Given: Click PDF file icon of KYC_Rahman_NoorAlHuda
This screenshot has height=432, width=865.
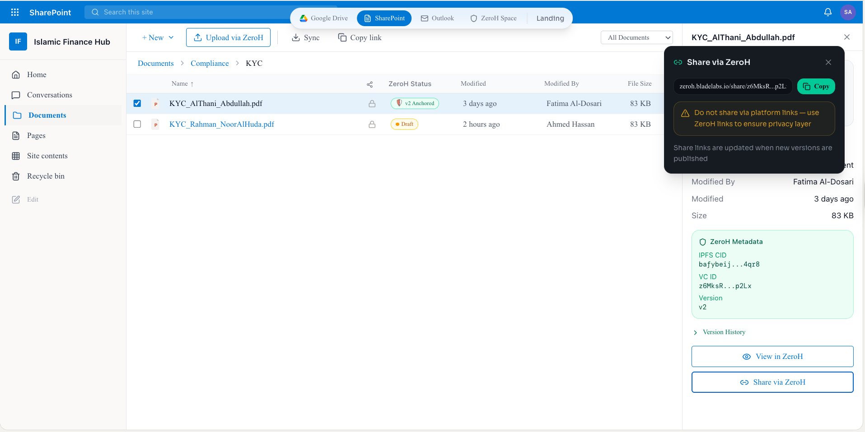Looking at the screenshot, I should pos(156,124).
